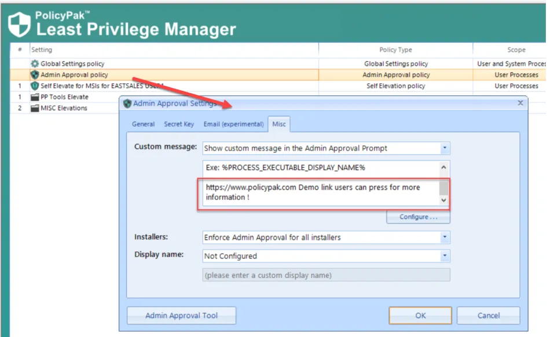550x337 pixels.
Task: Click the custom display name input field
Action: pos(326,275)
